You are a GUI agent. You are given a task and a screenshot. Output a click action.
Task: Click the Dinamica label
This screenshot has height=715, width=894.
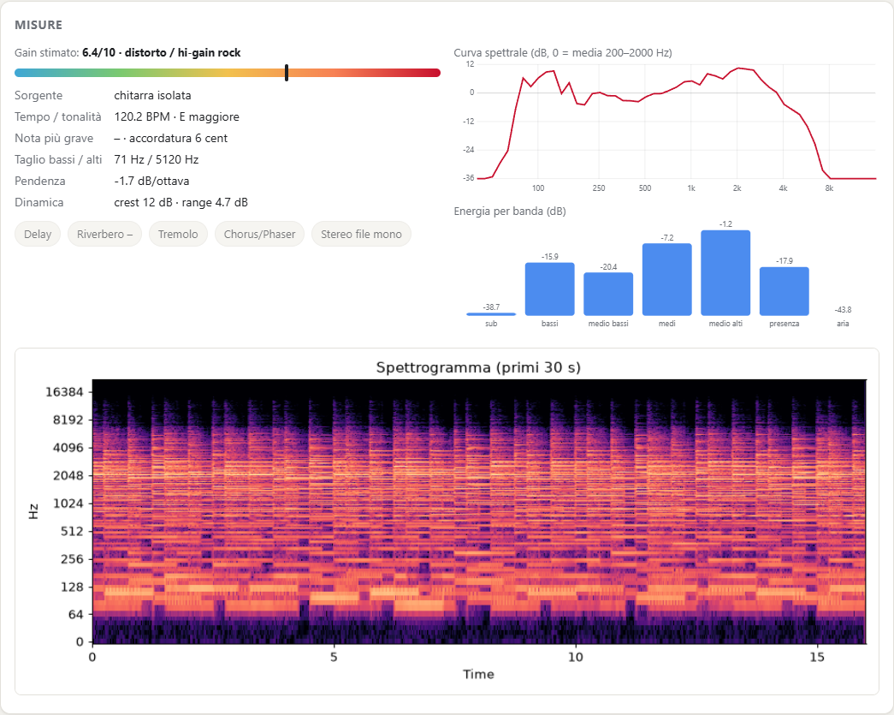point(38,202)
